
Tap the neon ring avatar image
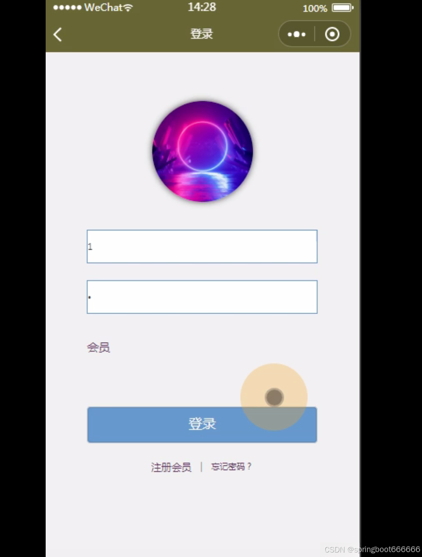point(203,152)
